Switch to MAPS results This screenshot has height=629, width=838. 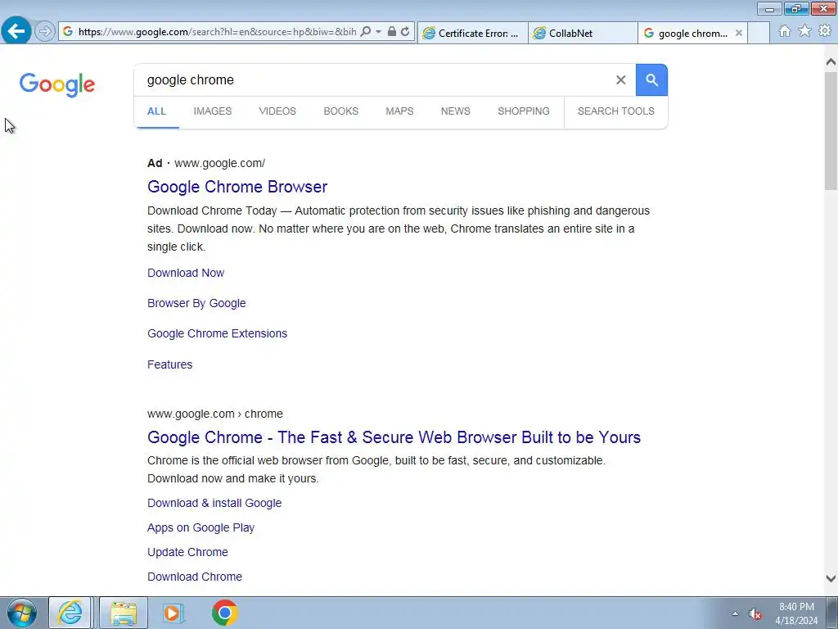coord(399,111)
